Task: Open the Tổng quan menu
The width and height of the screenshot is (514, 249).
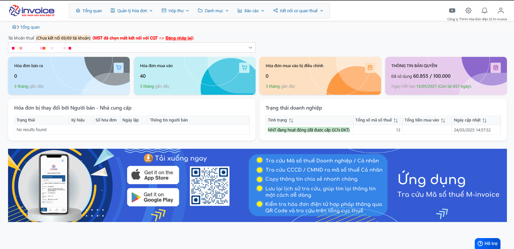Action: [x=89, y=11]
